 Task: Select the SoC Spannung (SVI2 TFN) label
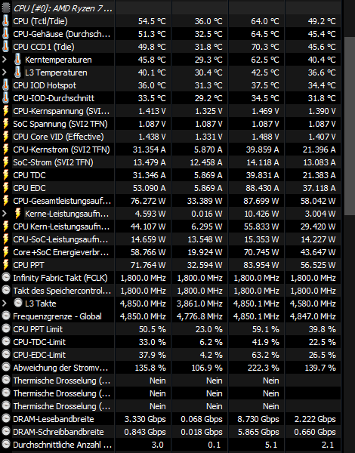[60, 124]
